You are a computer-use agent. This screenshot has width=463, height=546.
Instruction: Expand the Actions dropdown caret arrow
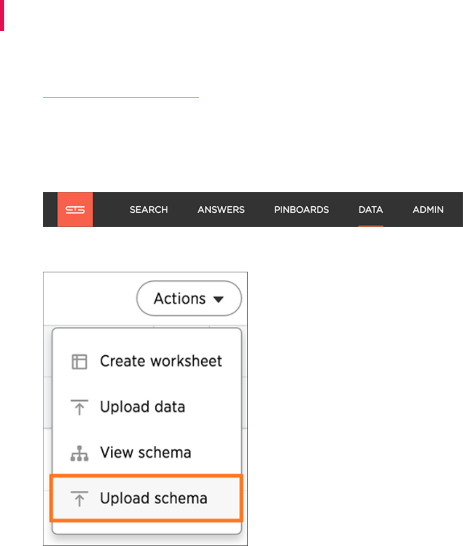(x=218, y=300)
